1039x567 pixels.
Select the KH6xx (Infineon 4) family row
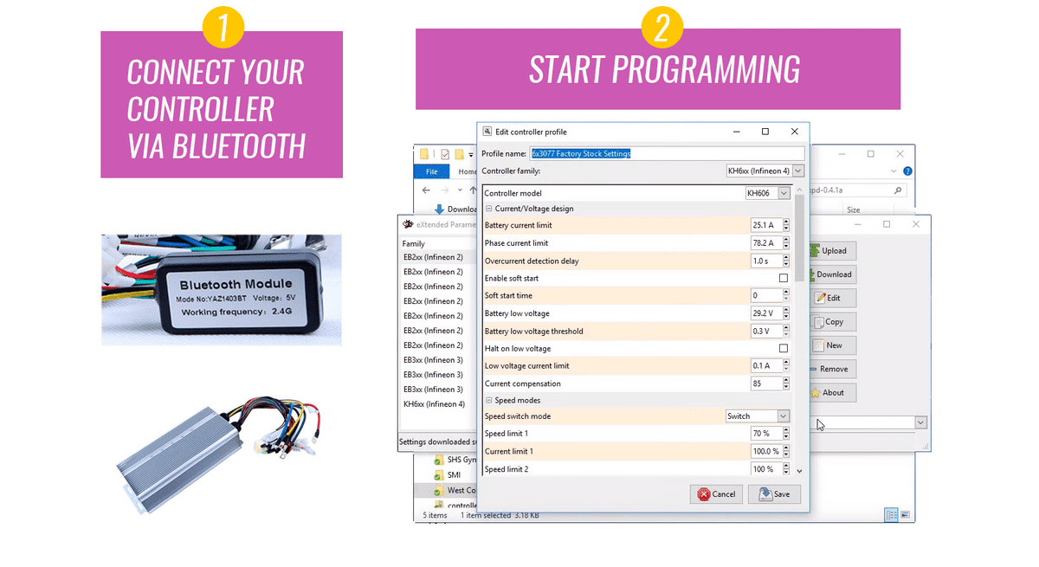coord(434,404)
